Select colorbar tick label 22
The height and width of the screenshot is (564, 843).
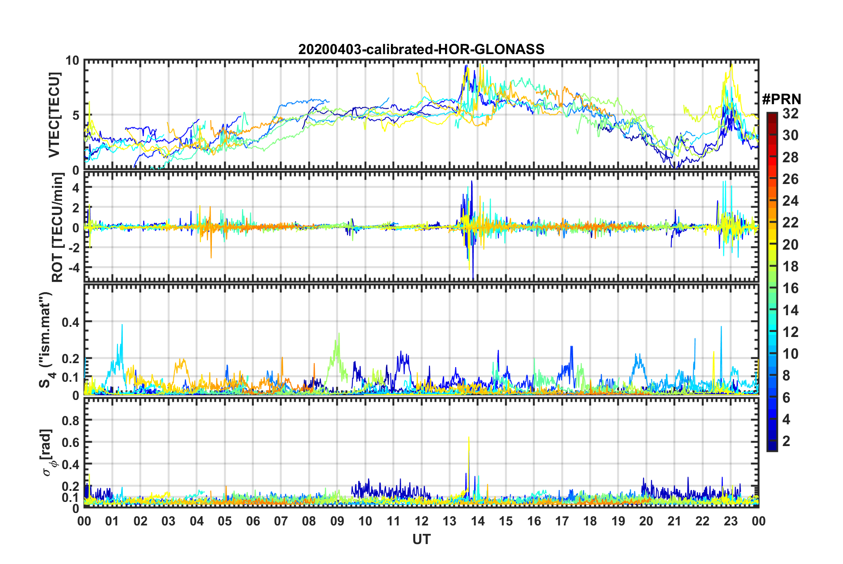point(790,223)
